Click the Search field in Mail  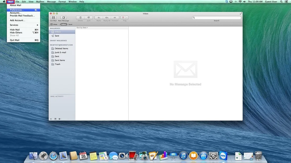pos(217,18)
